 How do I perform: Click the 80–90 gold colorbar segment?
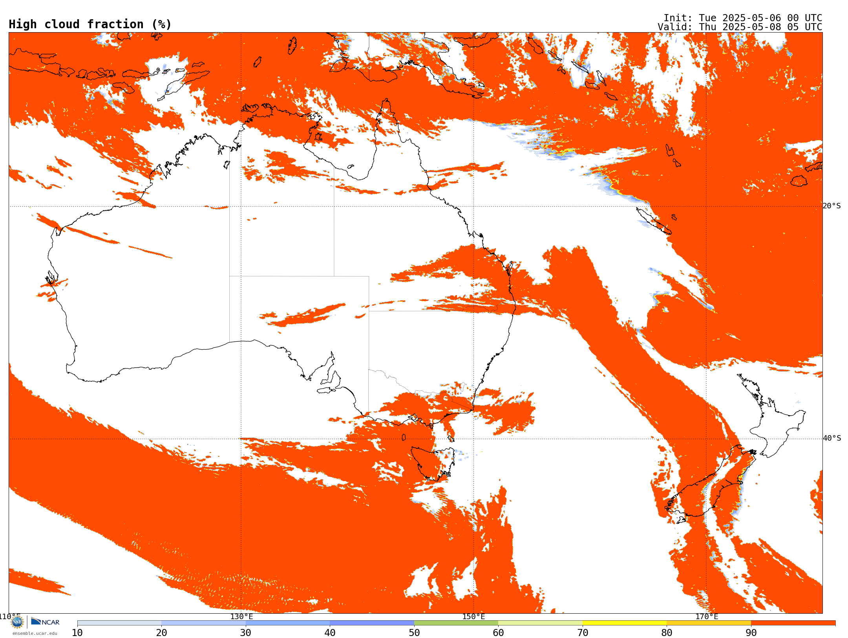(x=709, y=623)
